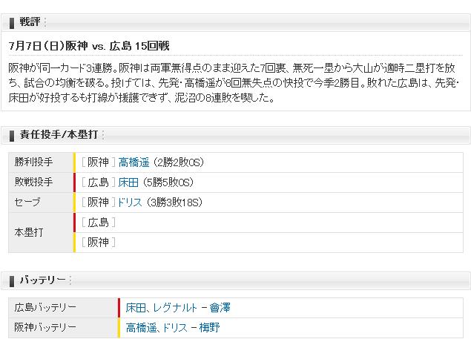Click the record text (5勝5敗0S)
The height and width of the screenshot is (339, 471).
(x=168, y=182)
